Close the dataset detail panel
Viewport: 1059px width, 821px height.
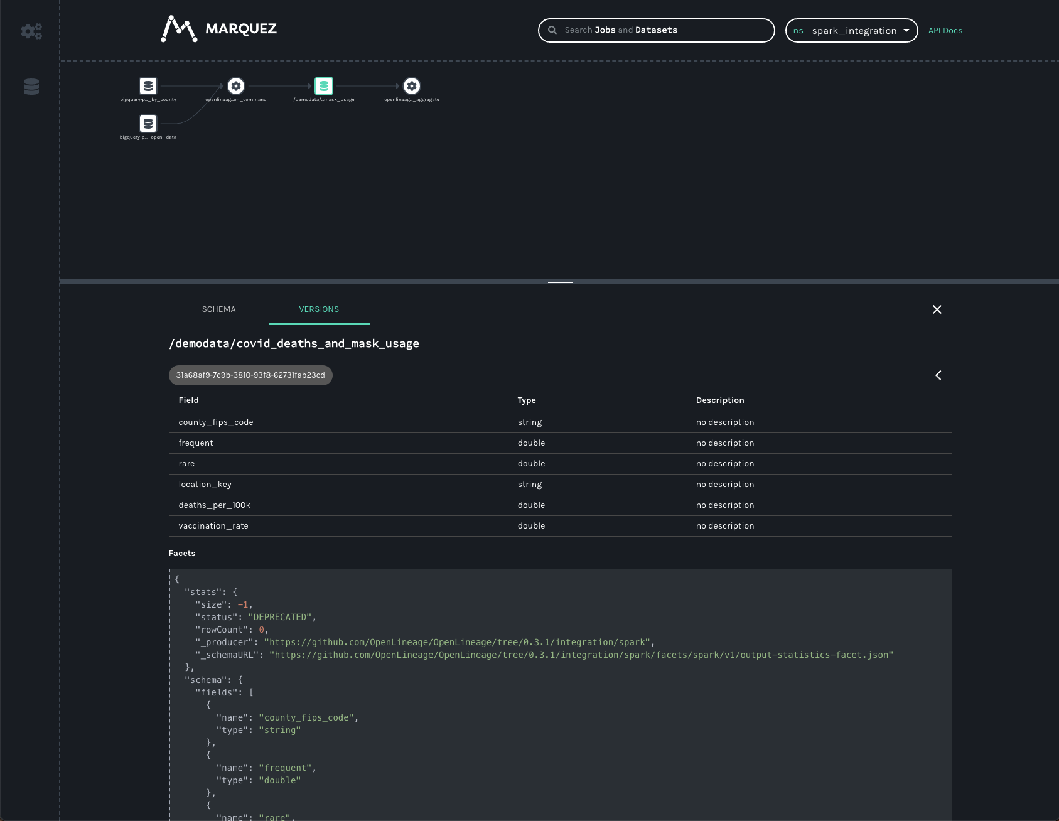coord(937,309)
